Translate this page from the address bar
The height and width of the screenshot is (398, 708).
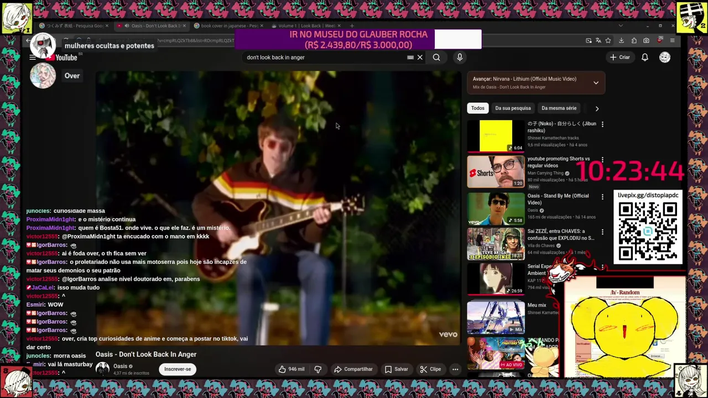click(598, 40)
